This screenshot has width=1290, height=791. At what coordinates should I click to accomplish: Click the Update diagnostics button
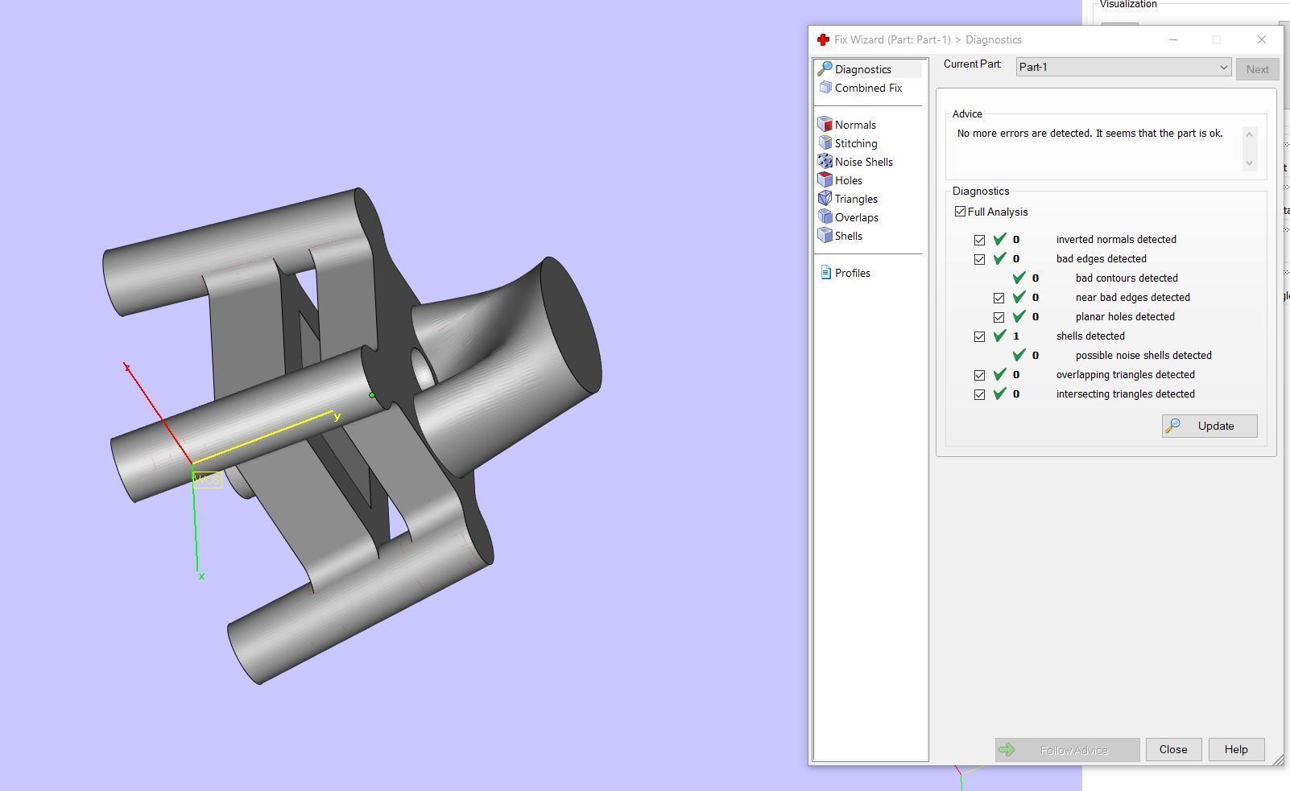[x=1209, y=426]
